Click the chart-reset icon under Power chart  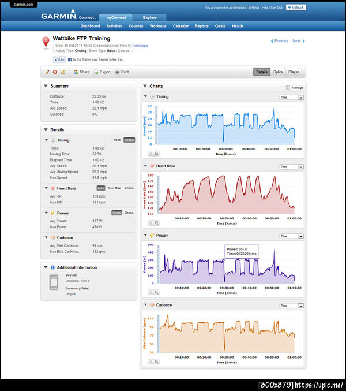(151, 292)
